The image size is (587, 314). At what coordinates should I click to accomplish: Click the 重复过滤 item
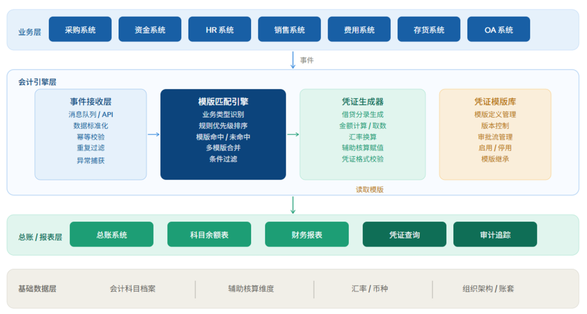click(x=91, y=148)
